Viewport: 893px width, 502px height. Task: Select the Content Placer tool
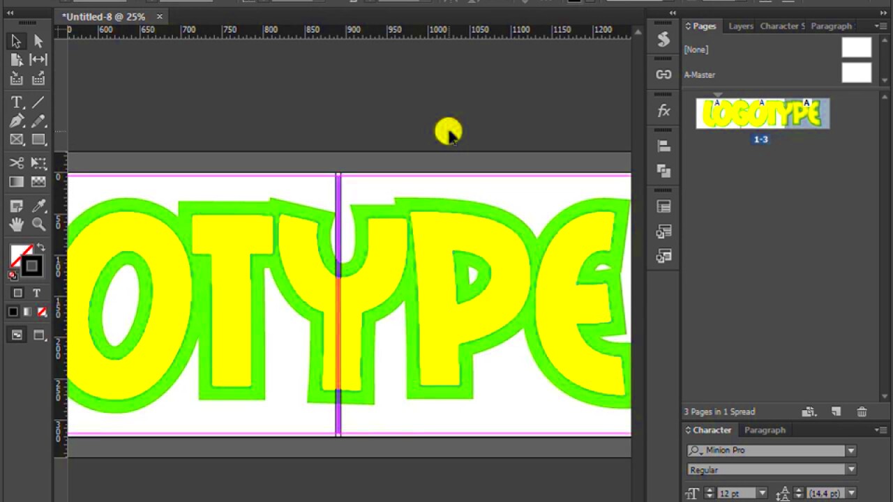pos(38,79)
